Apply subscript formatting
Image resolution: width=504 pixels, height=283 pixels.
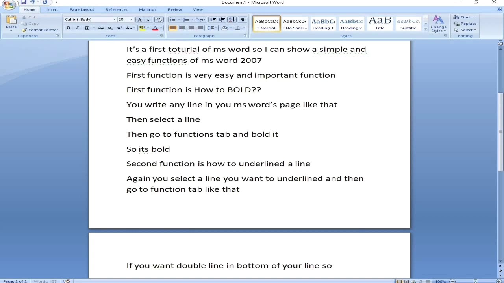pyautogui.click(x=110, y=28)
